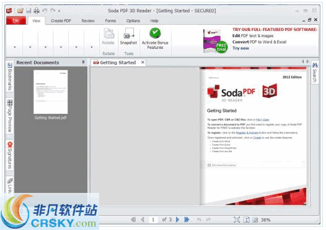Open a file with the folder icon
326x230 pixels.
(x=20, y=11)
